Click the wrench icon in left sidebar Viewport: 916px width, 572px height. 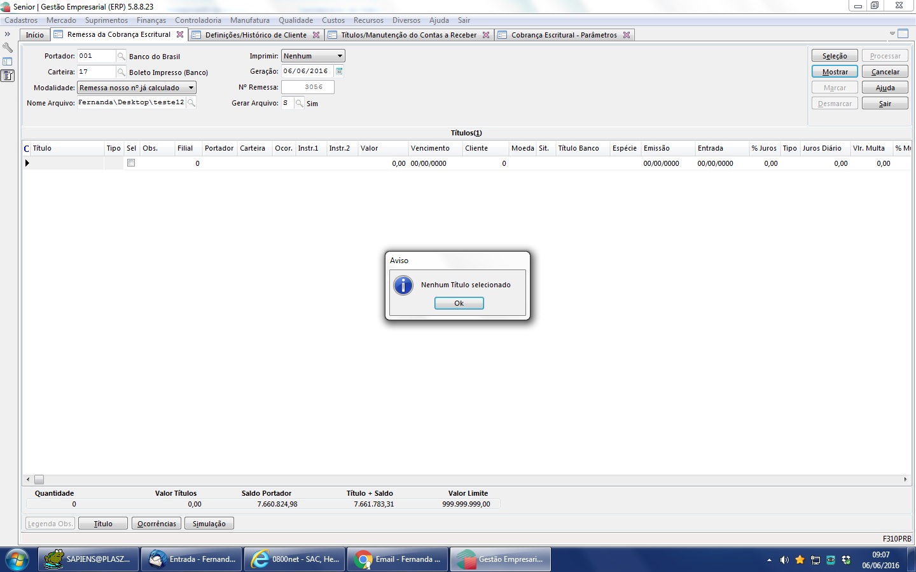(8, 48)
